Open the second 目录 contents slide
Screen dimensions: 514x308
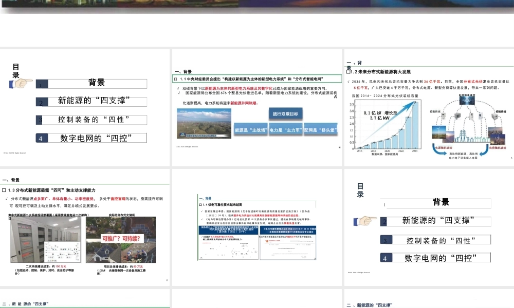pyautogui.click(x=427, y=226)
